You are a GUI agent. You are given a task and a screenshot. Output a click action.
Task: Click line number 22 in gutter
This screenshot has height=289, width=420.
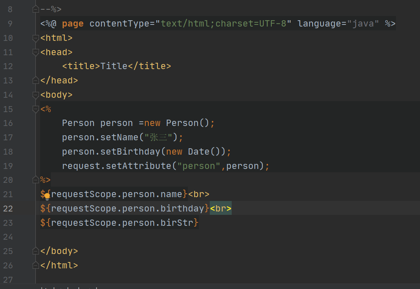tap(8, 209)
